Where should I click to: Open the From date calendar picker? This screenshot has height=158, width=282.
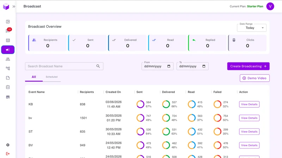tap(169, 66)
